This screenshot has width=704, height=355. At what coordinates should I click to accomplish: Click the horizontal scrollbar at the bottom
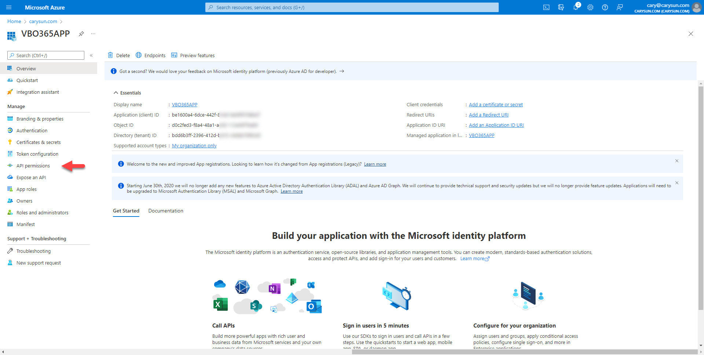coord(524,352)
